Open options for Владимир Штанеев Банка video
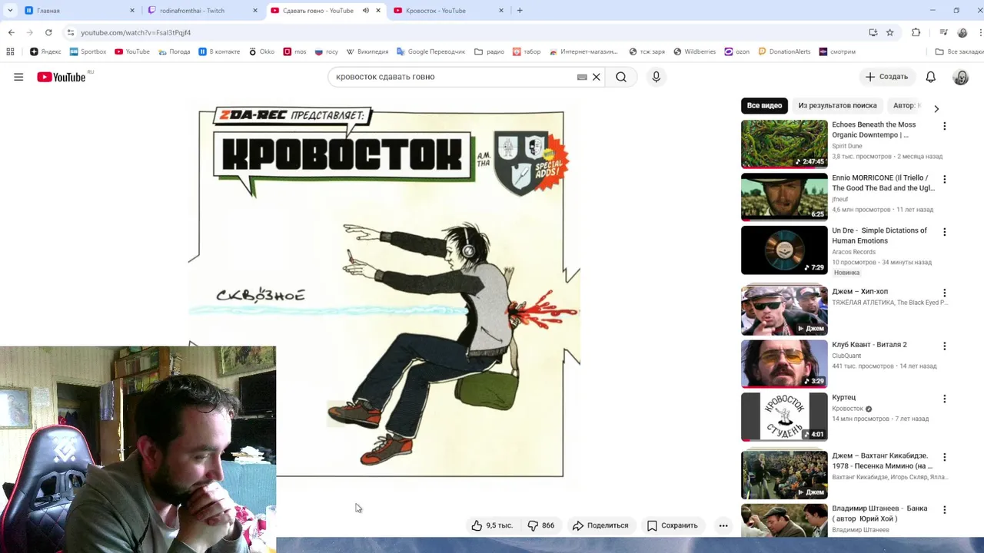The image size is (984, 553). [945, 509]
